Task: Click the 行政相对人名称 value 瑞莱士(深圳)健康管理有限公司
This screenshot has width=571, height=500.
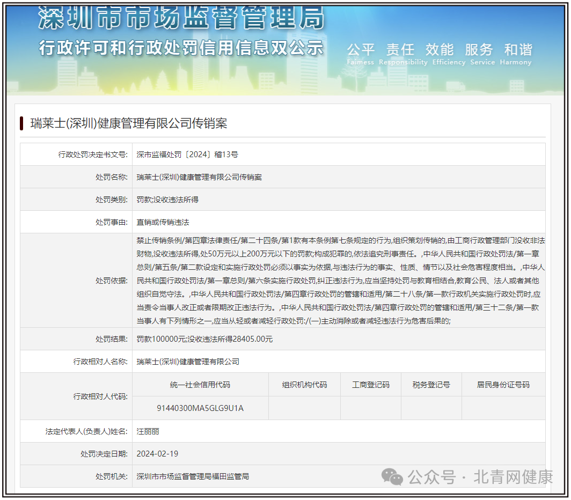Action: pyautogui.click(x=188, y=362)
